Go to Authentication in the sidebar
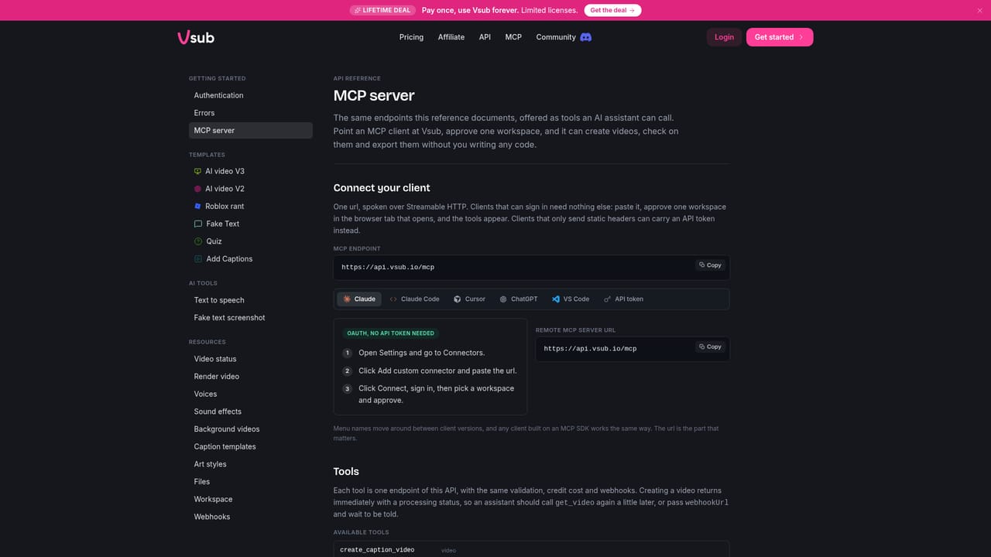This screenshot has width=991, height=557. coord(251,95)
